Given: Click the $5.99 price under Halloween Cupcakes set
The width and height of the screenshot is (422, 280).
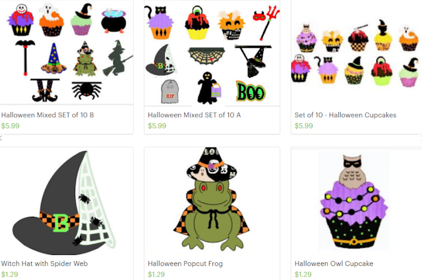Looking at the screenshot, I should 303,126.
